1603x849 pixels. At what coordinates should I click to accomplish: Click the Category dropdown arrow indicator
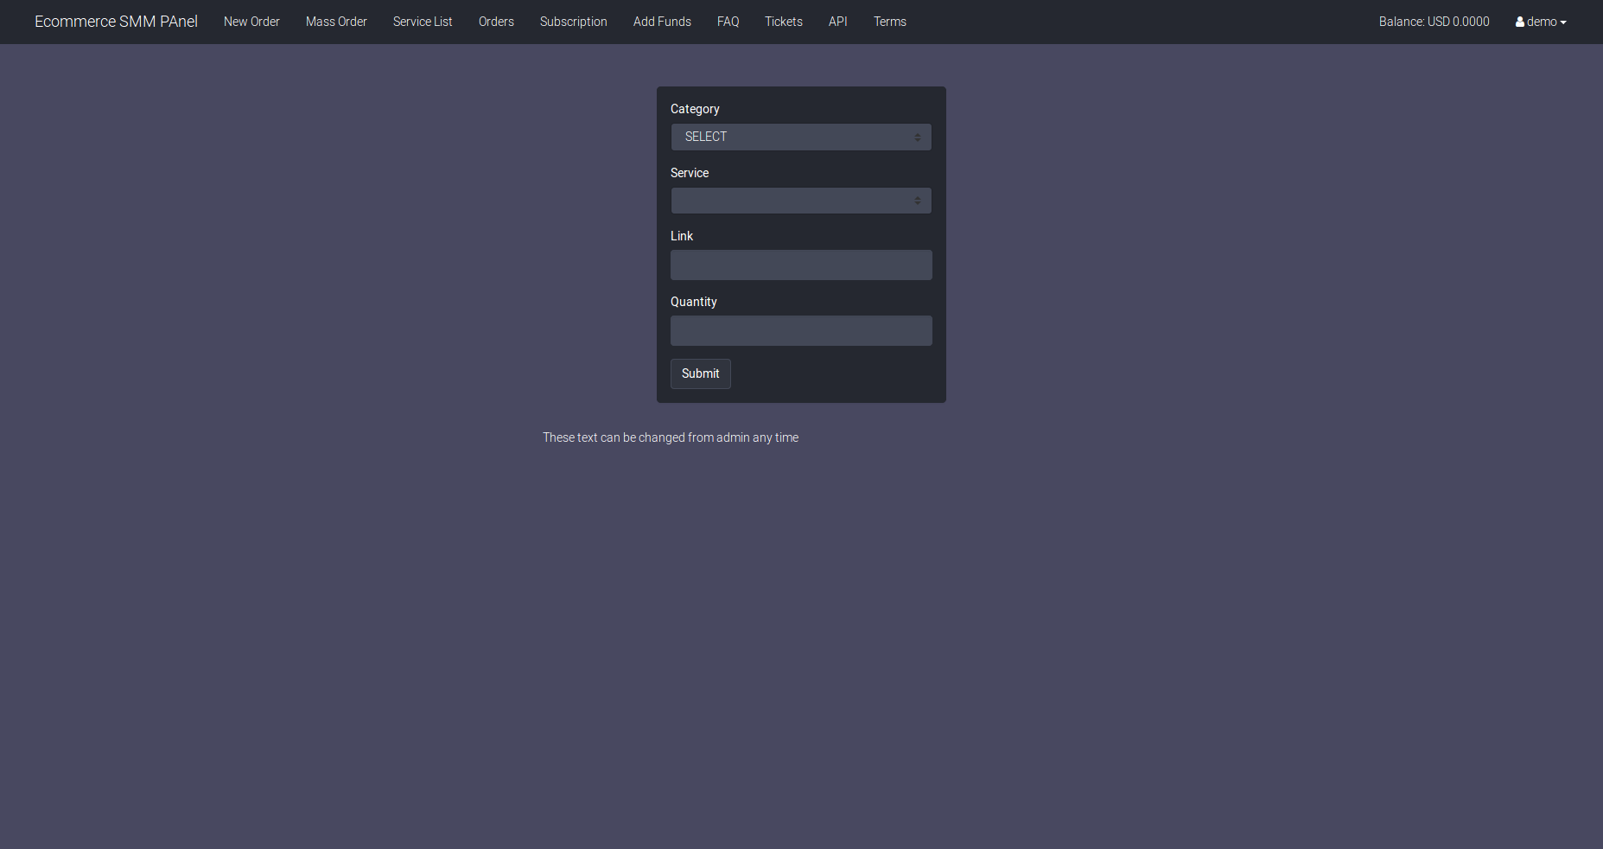click(917, 137)
